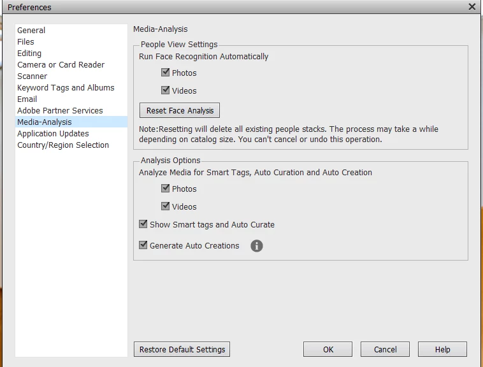This screenshot has height=367, width=483.
Task: Open Application Updates preferences
Action: tap(71, 134)
